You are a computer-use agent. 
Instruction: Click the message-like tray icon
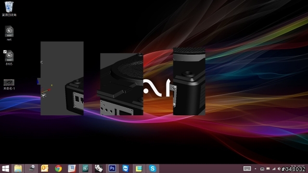tap(268, 169)
